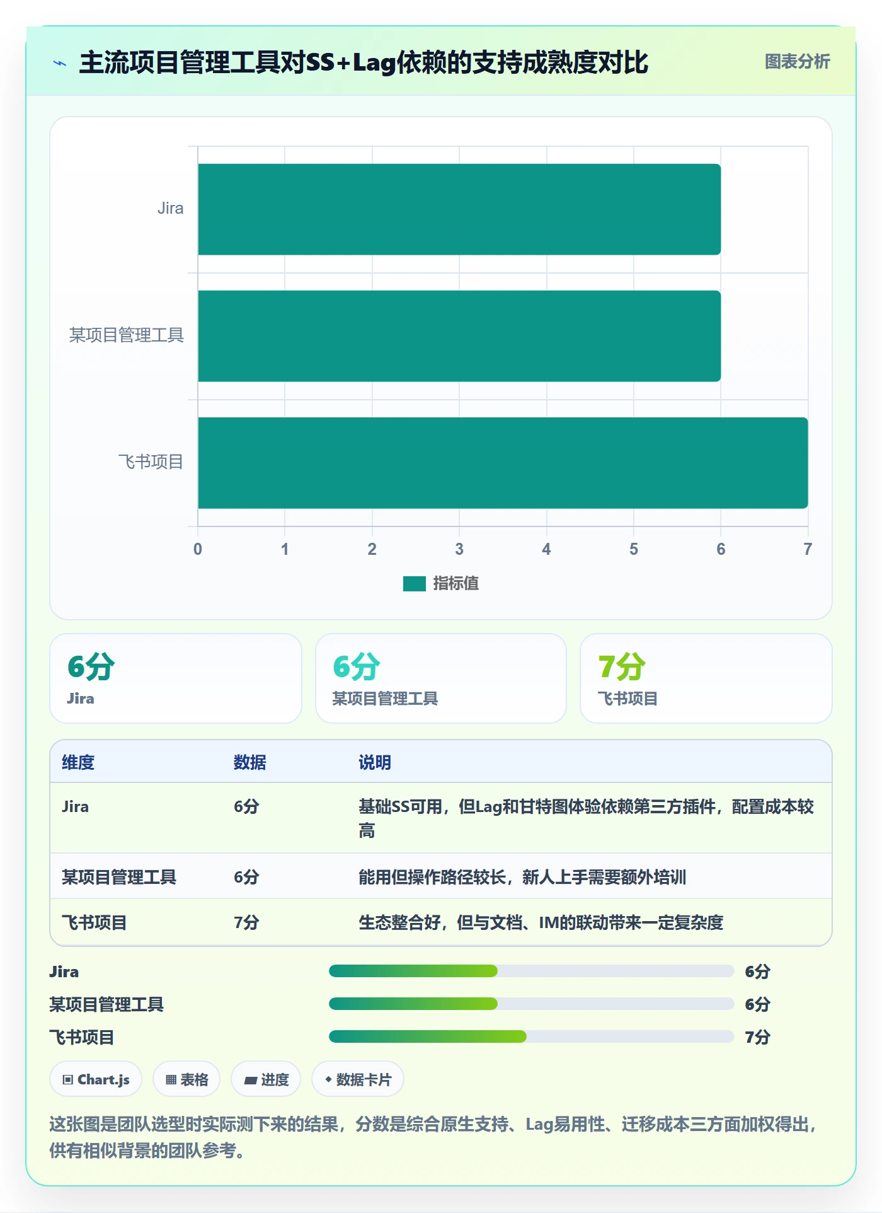The height and width of the screenshot is (1213, 882).
Task: Open the Jira 6分 data card
Action: pyautogui.click(x=176, y=678)
